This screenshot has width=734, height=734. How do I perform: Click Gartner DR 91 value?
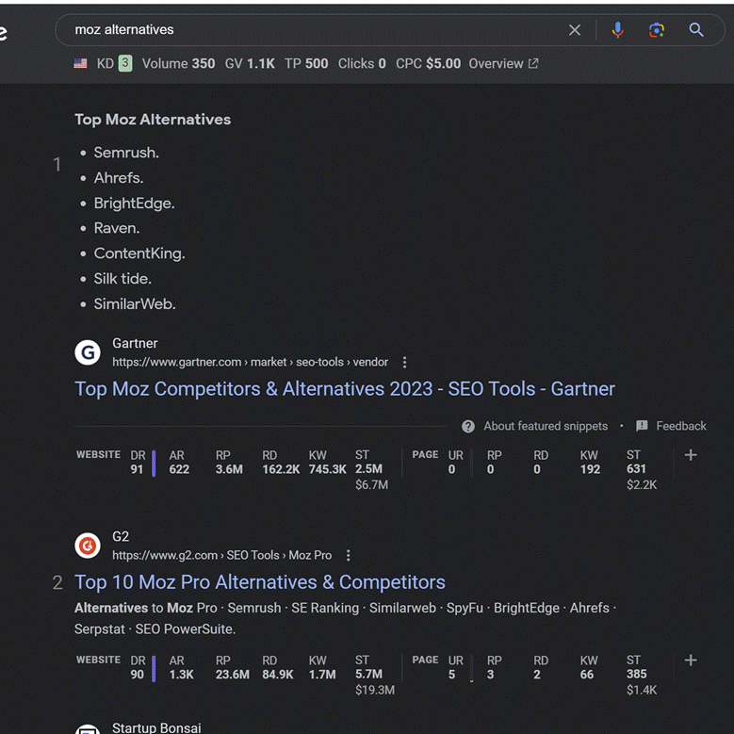(x=137, y=469)
